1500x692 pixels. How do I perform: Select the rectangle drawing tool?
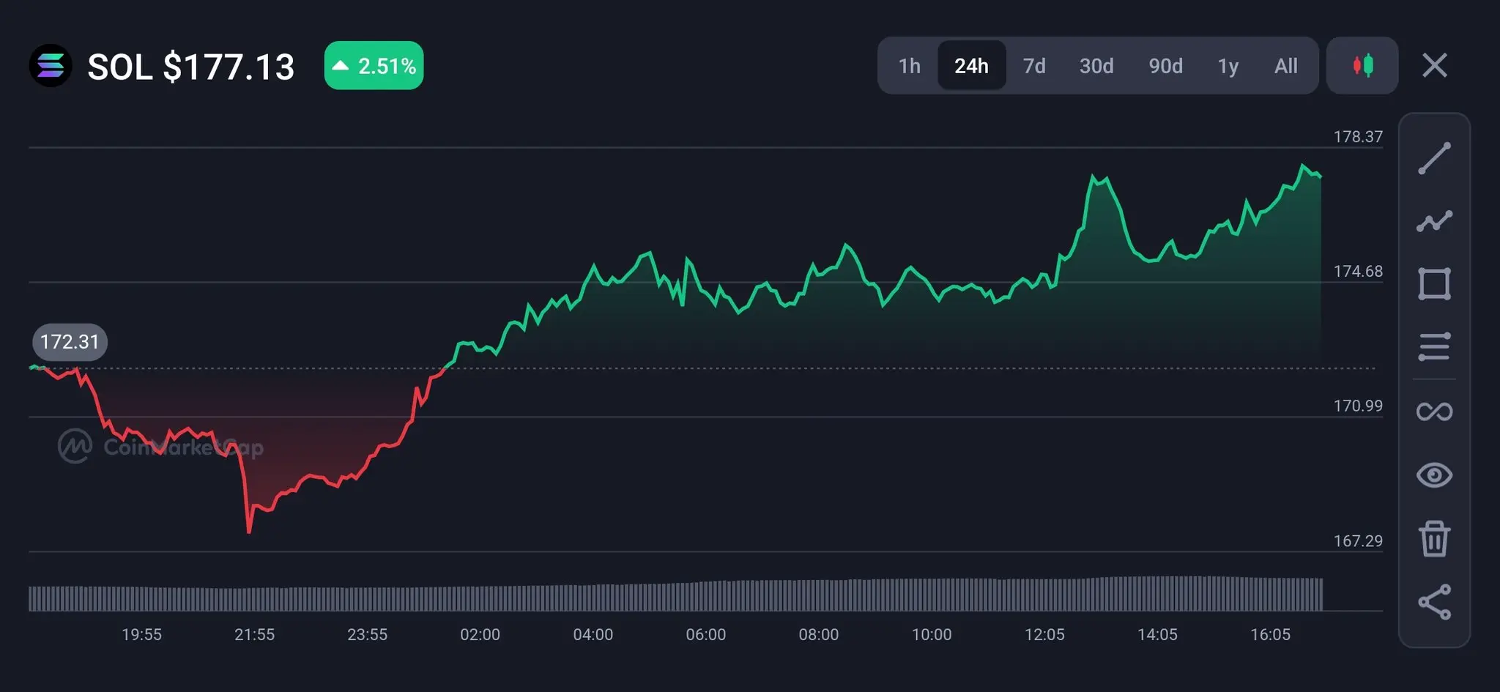(1434, 284)
